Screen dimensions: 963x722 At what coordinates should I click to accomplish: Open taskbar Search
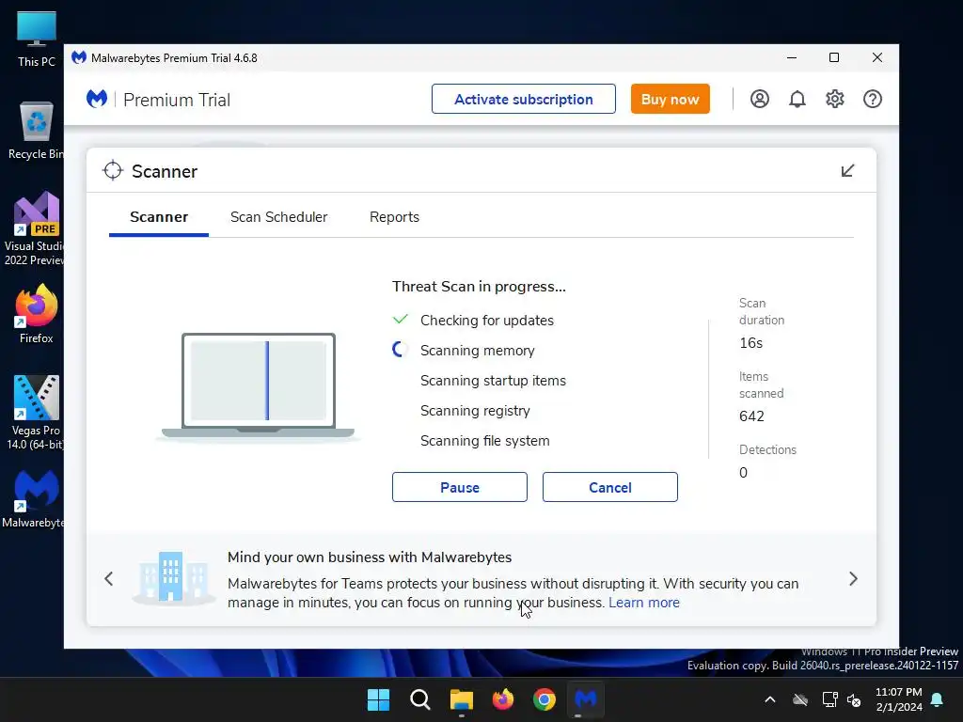(x=420, y=699)
